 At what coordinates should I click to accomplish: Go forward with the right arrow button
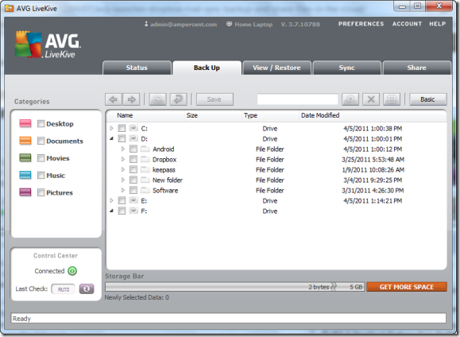(x=131, y=99)
